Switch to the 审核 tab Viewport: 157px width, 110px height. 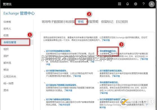[81, 22]
